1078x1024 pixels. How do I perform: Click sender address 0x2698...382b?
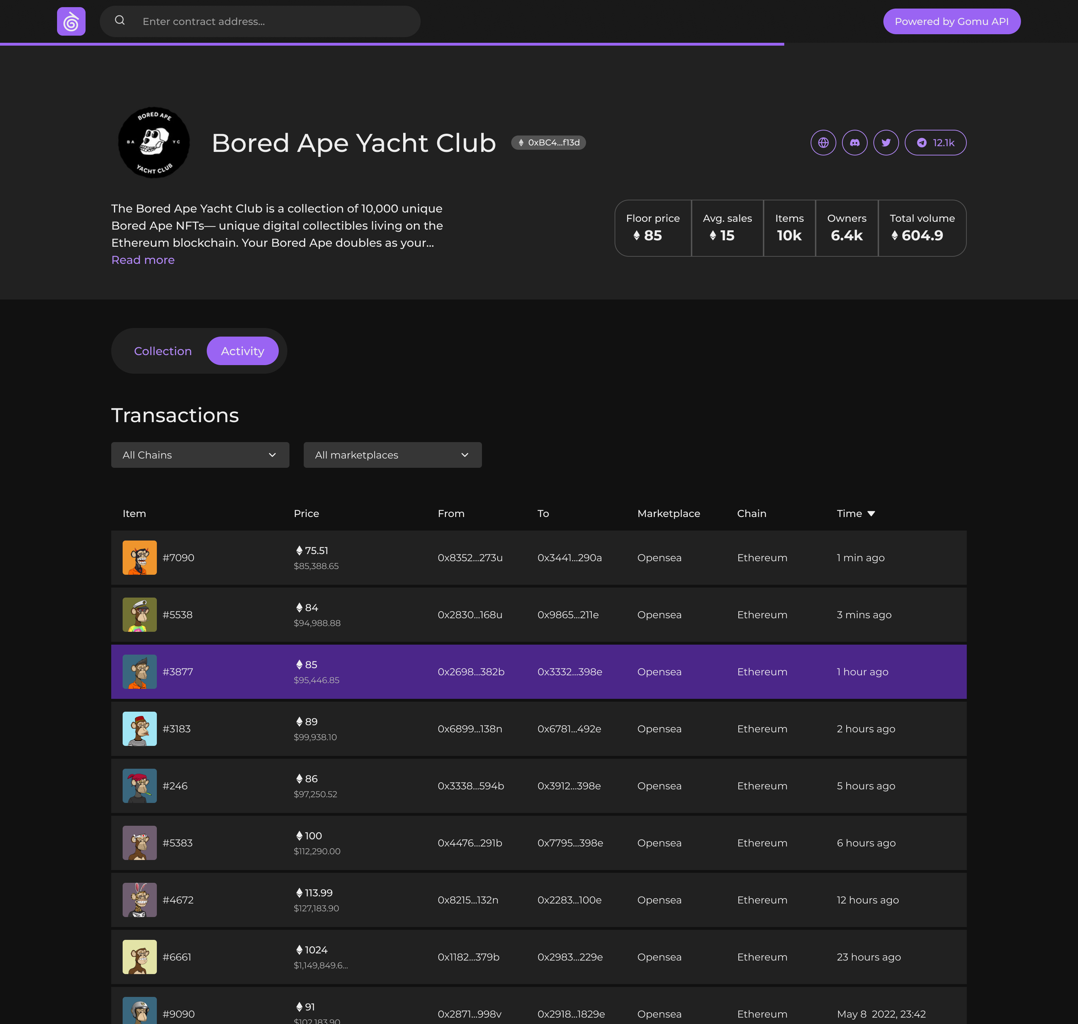point(471,672)
